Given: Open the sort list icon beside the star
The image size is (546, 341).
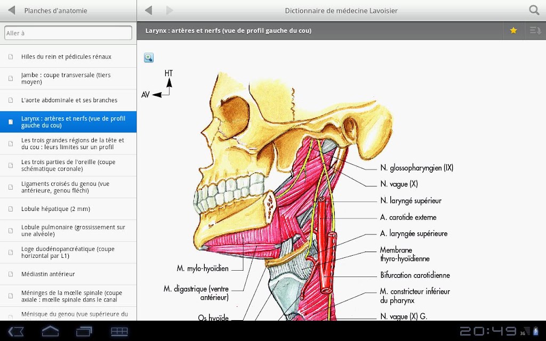Looking at the screenshot, I should click(535, 30).
